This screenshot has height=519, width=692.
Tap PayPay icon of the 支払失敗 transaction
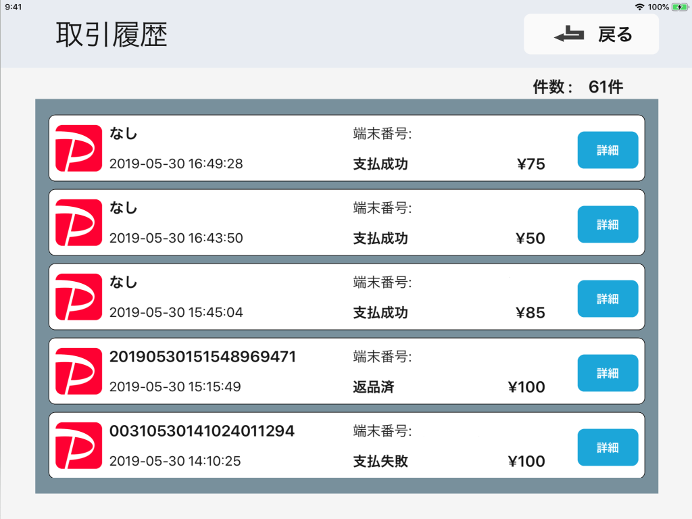[x=78, y=445]
